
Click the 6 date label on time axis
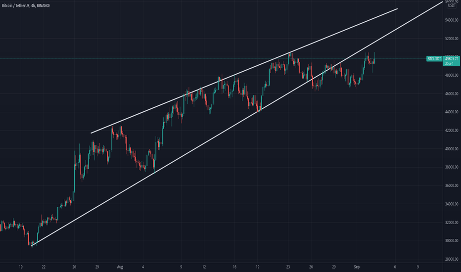point(395,267)
